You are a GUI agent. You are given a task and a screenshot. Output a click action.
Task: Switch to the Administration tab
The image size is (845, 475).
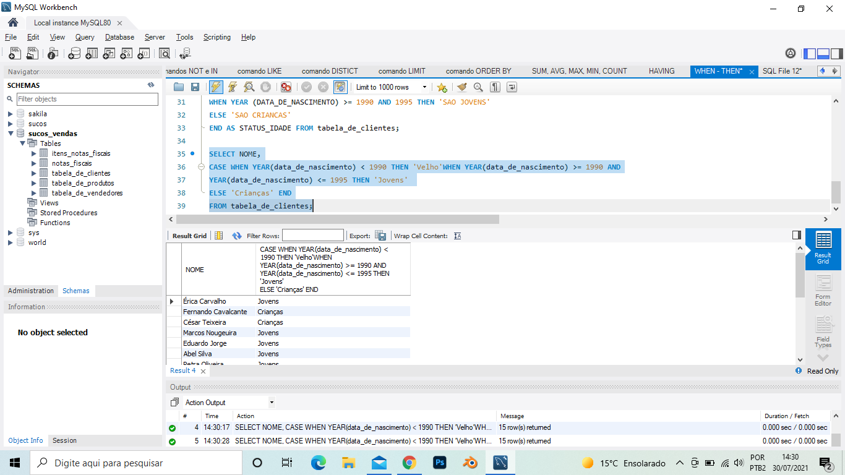[x=31, y=291]
